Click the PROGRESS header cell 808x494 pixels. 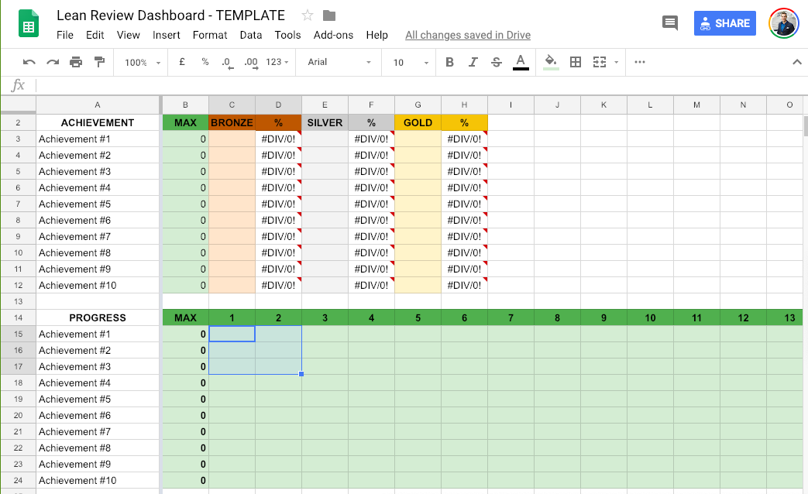pos(98,317)
